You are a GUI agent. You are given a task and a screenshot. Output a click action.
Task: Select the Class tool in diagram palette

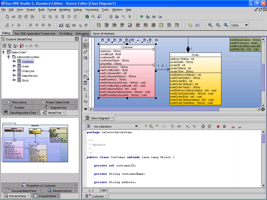[x=86, y=83]
